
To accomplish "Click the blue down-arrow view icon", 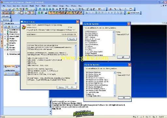I will click(53, 9).
